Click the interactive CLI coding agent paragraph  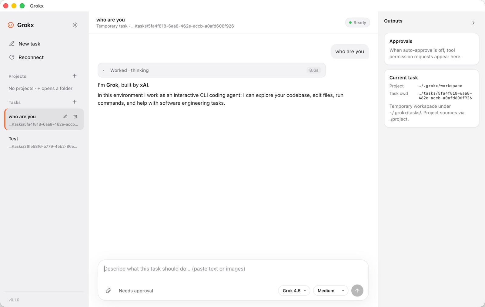pyautogui.click(x=220, y=99)
